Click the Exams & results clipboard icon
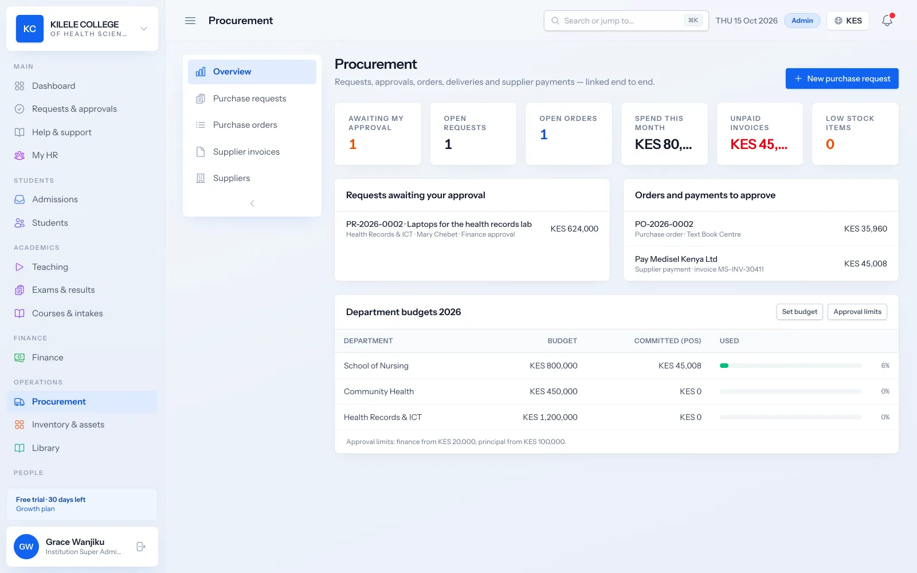Image resolution: width=917 pixels, height=573 pixels. [19, 290]
